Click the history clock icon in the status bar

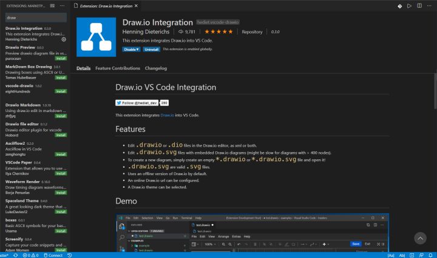click(70, 255)
